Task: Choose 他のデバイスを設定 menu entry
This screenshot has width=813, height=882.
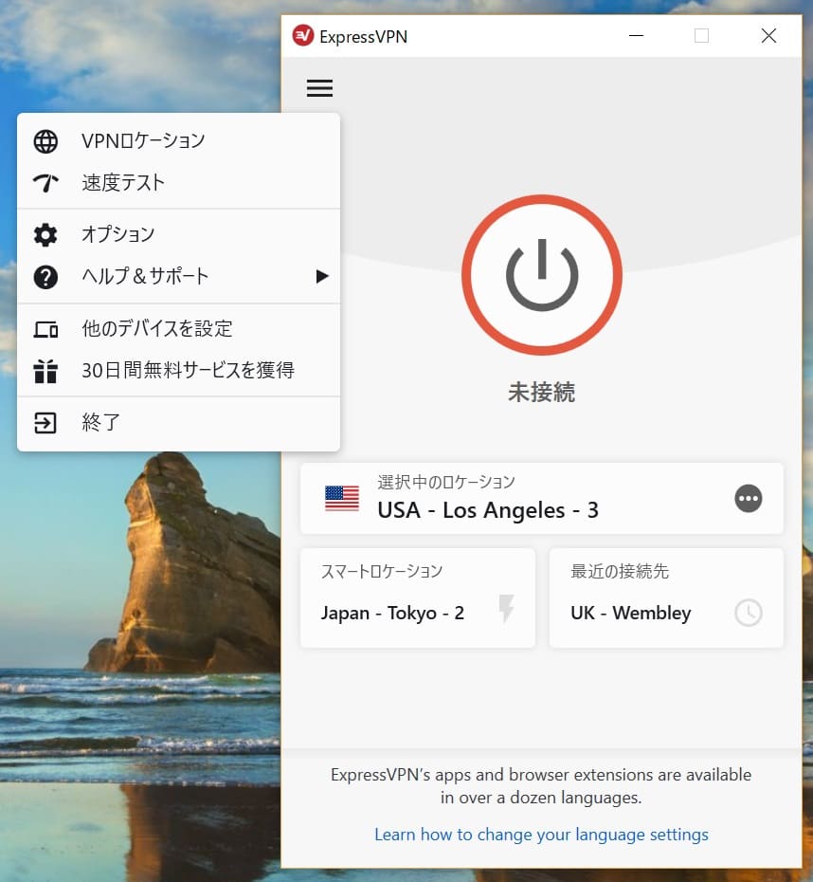Action: (x=179, y=328)
